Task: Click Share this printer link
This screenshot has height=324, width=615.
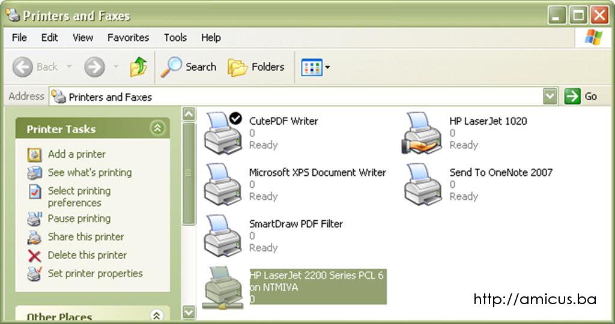Action: coord(86,237)
